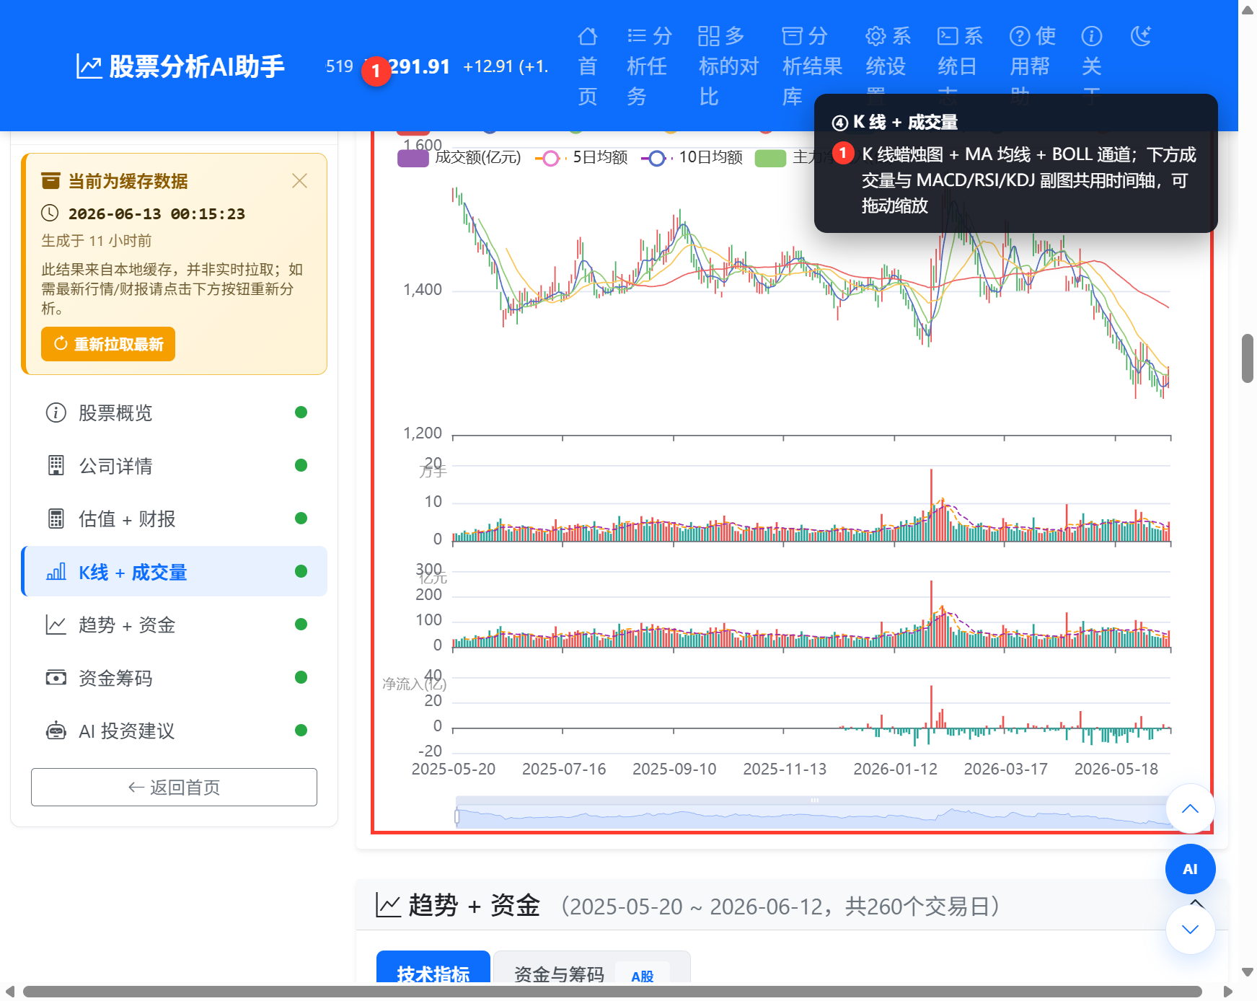Screen dimensions: 1257x1001
Task: Click the 股票分析AI助手 chart logo icon
Action: coord(89,66)
